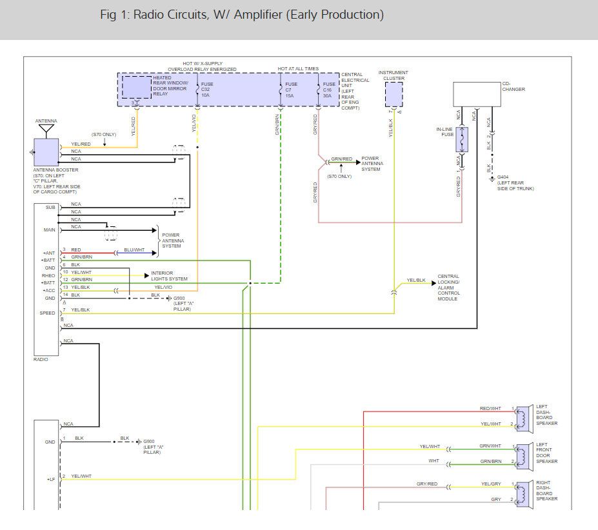
Task: Click the instrument cluster dashed box
Action: (x=394, y=95)
